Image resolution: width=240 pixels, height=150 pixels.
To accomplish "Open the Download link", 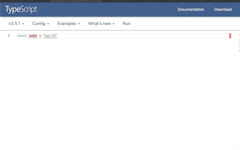I will click(x=223, y=9).
